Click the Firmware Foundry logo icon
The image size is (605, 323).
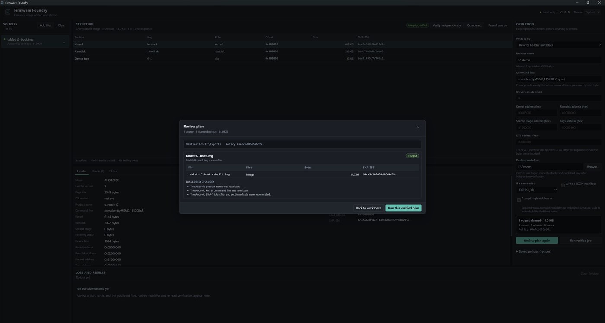tap(8, 12)
